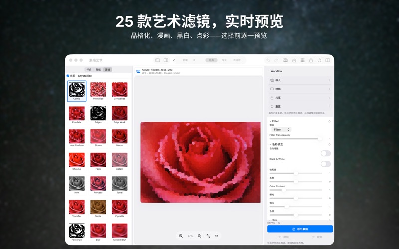Collapse the Filter section chevron
Viewport: 399px width, 249px height.
(270, 121)
